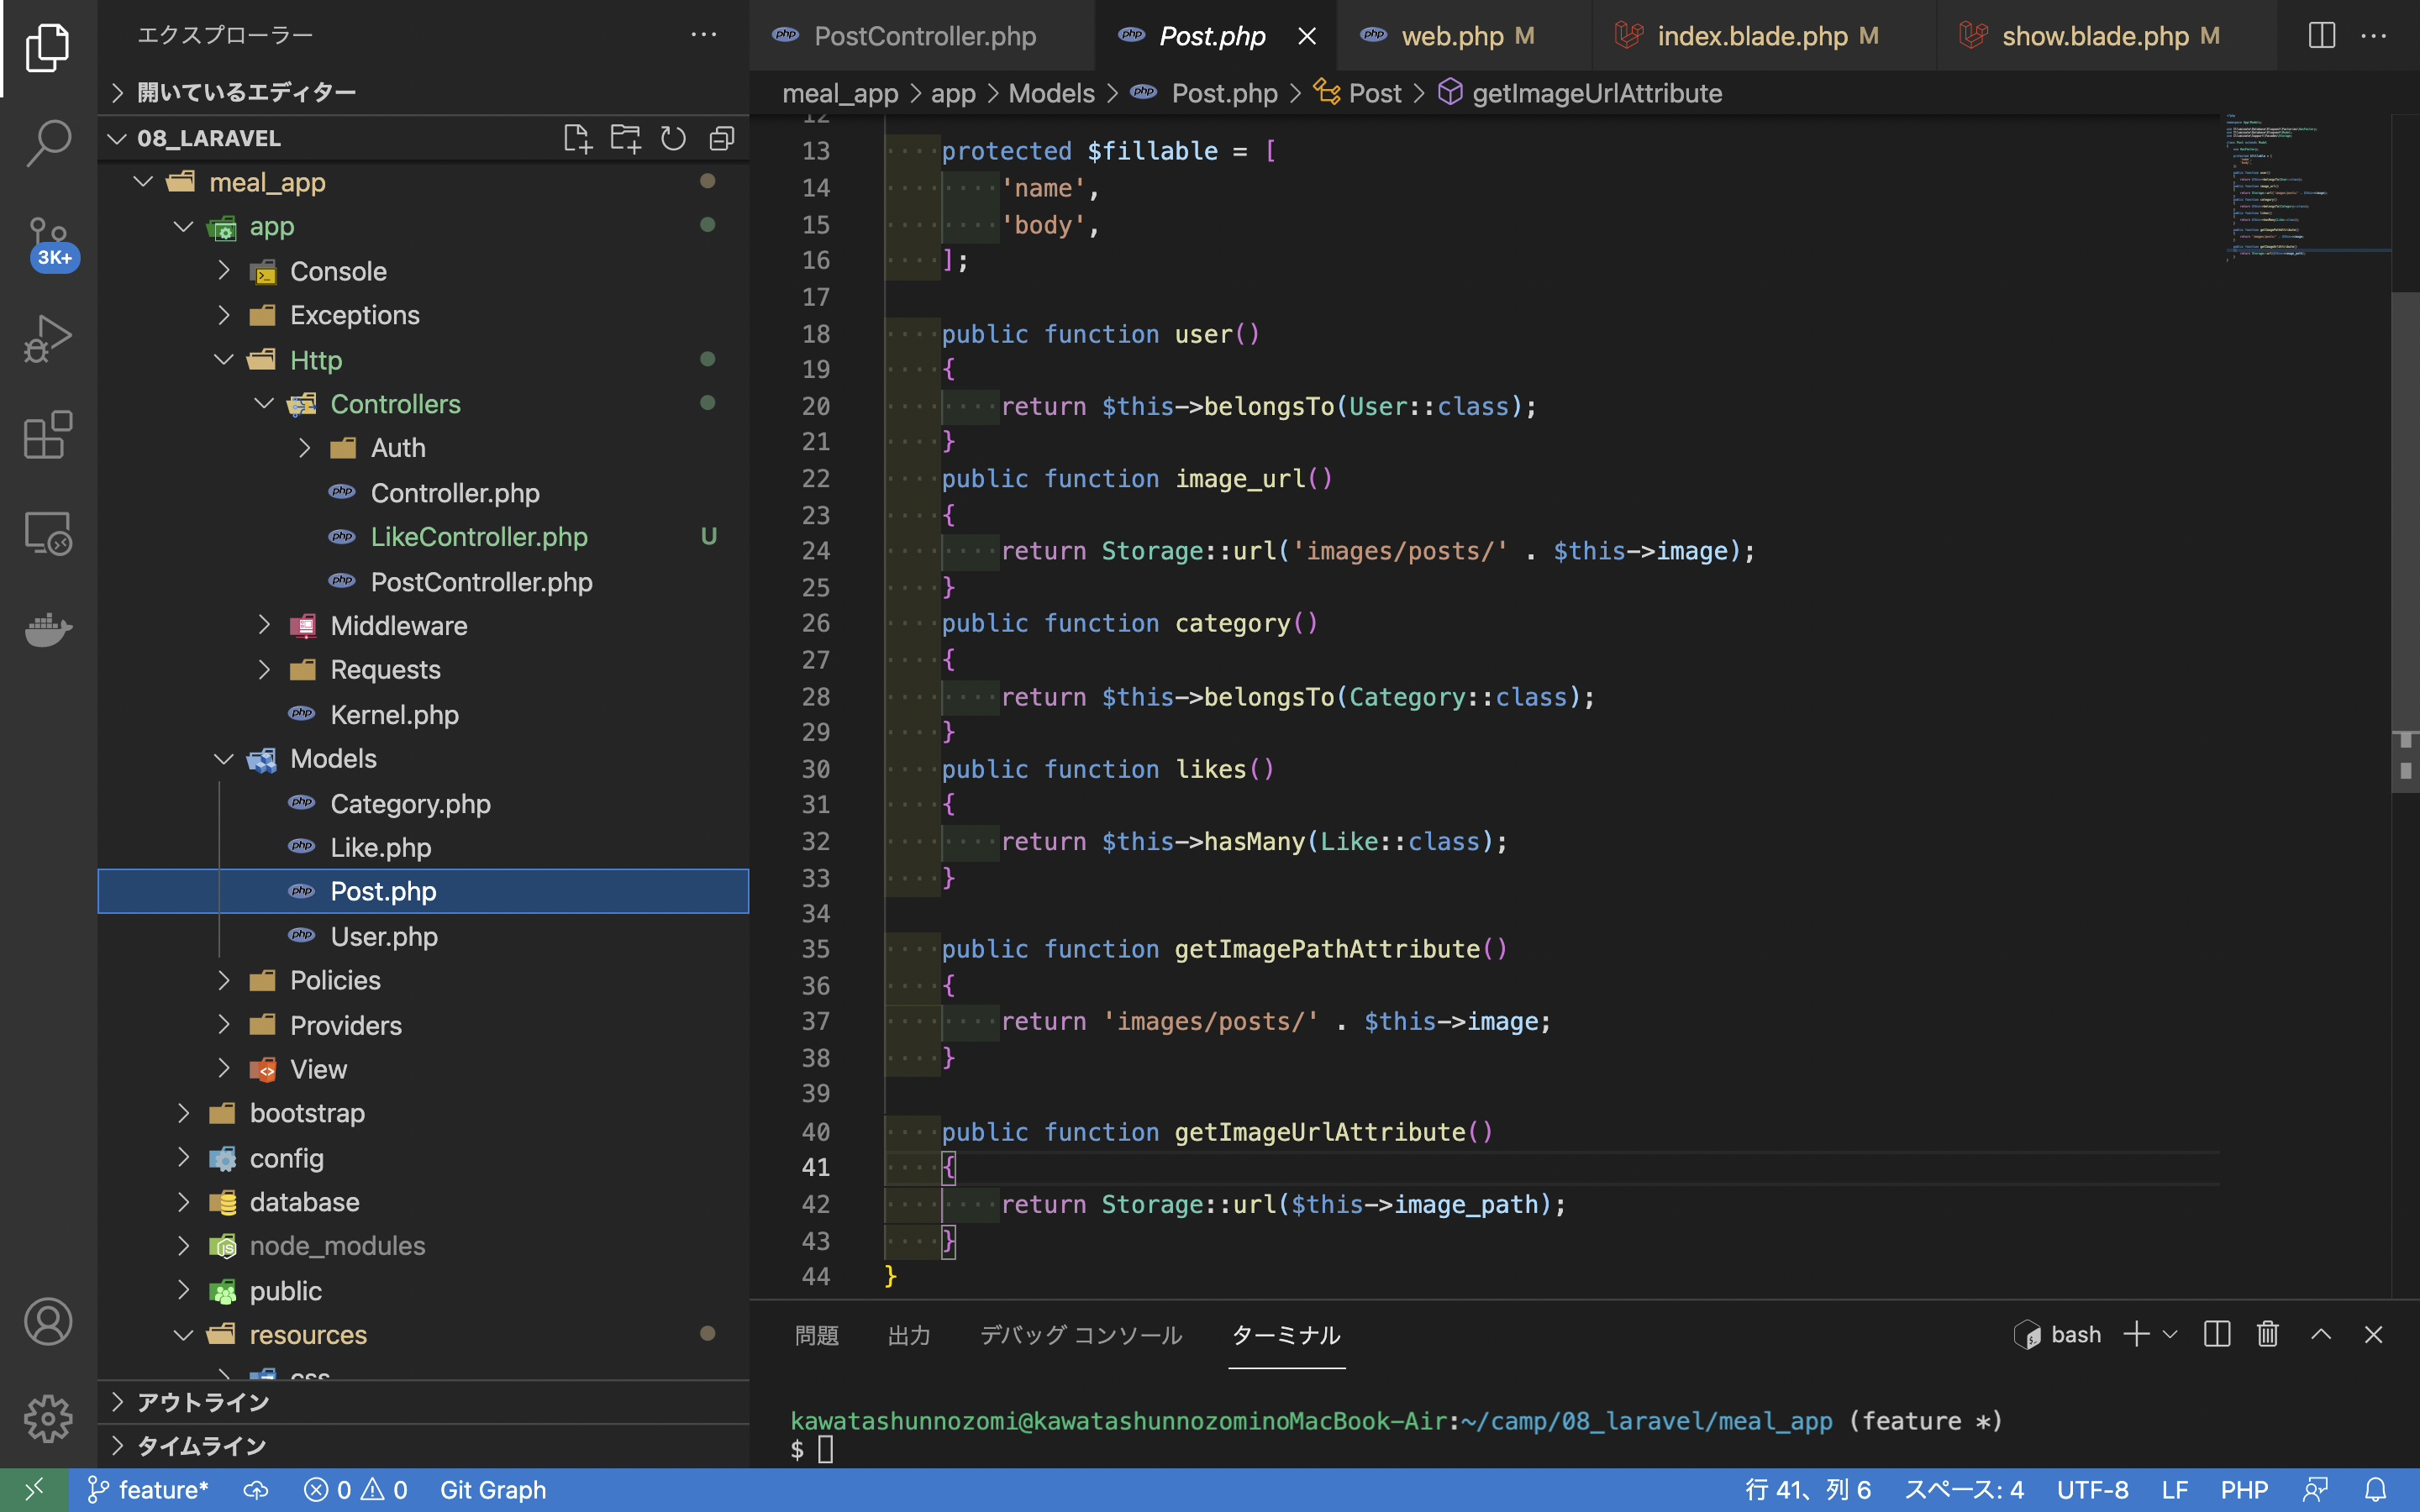Click the New File icon in explorer header

tap(577, 138)
